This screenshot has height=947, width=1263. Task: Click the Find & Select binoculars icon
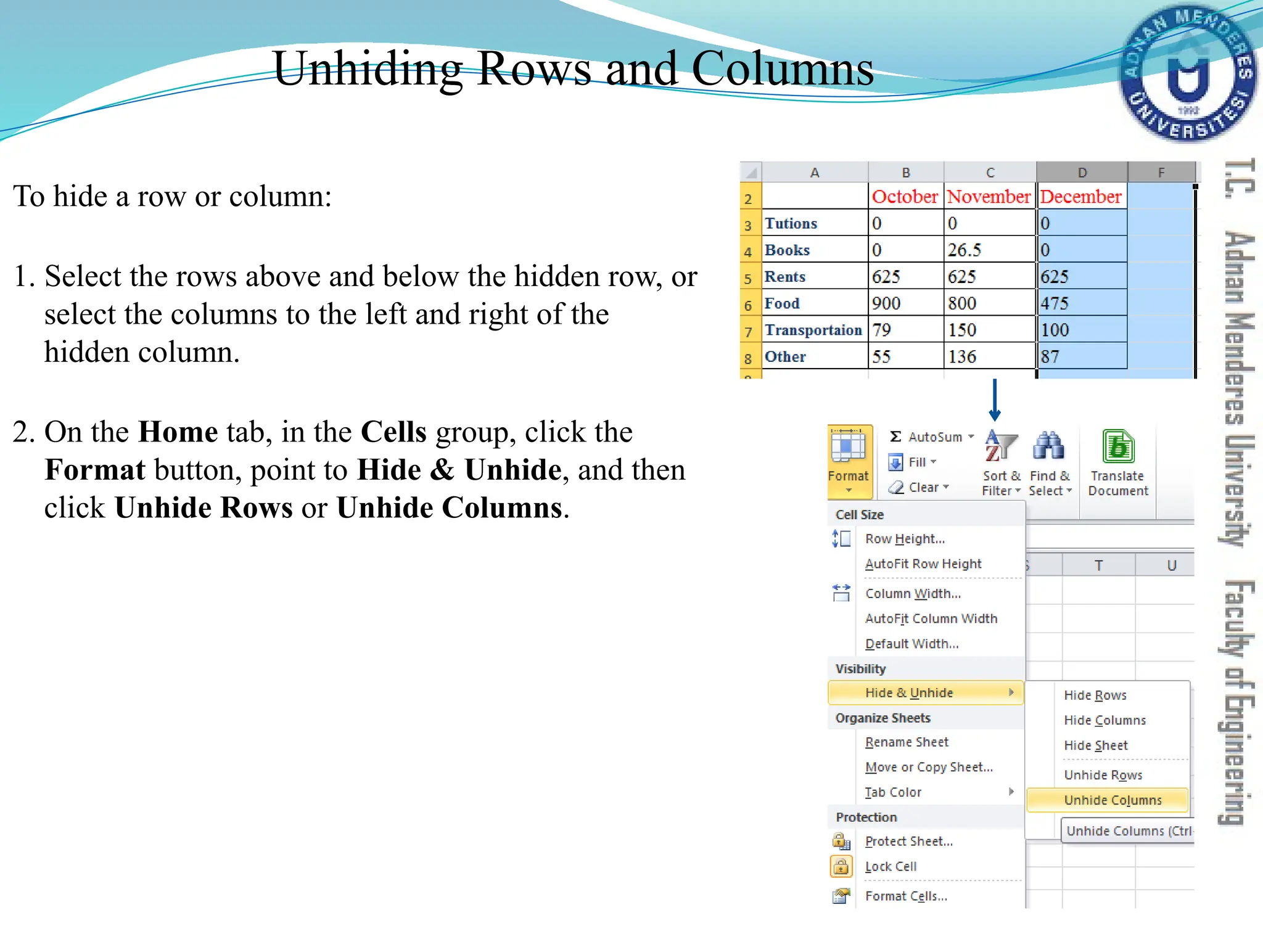click(x=1048, y=445)
